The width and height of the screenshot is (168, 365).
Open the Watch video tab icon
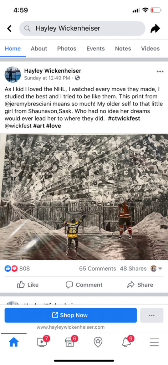click(x=42, y=342)
